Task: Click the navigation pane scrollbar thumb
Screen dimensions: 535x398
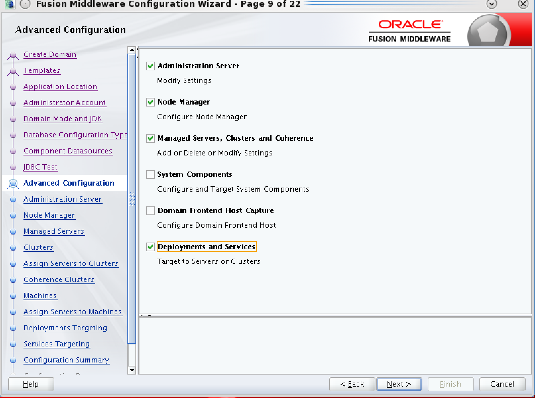Action: pyautogui.click(x=132, y=199)
